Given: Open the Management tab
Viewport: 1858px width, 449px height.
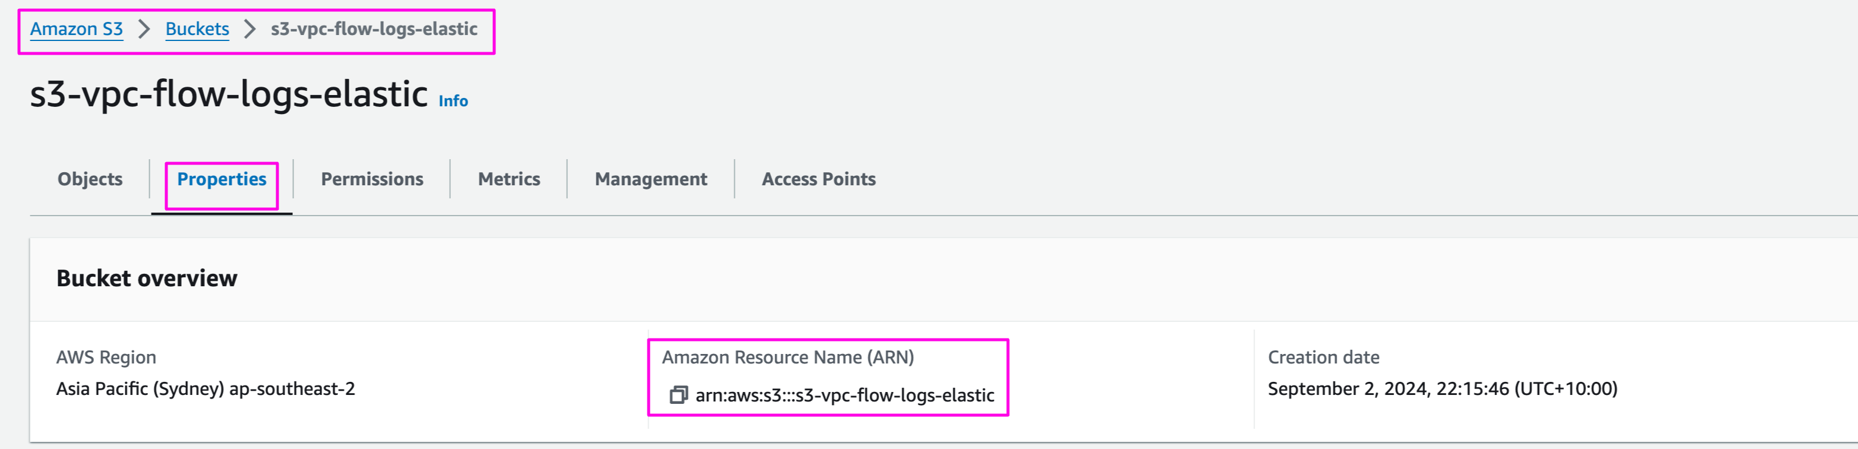Looking at the screenshot, I should (x=650, y=179).
